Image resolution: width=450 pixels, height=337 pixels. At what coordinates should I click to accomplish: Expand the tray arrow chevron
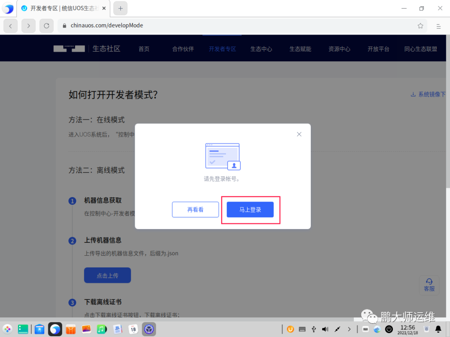[x=349, y=329]
